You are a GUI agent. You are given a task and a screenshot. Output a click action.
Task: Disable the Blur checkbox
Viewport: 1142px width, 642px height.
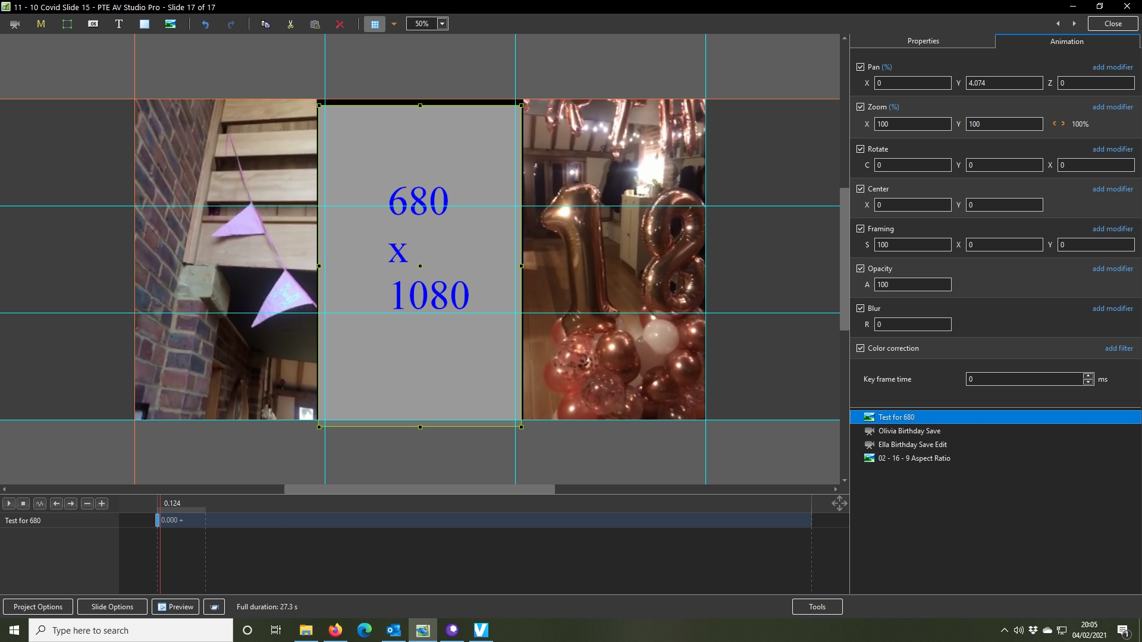[x=860, y=309]
